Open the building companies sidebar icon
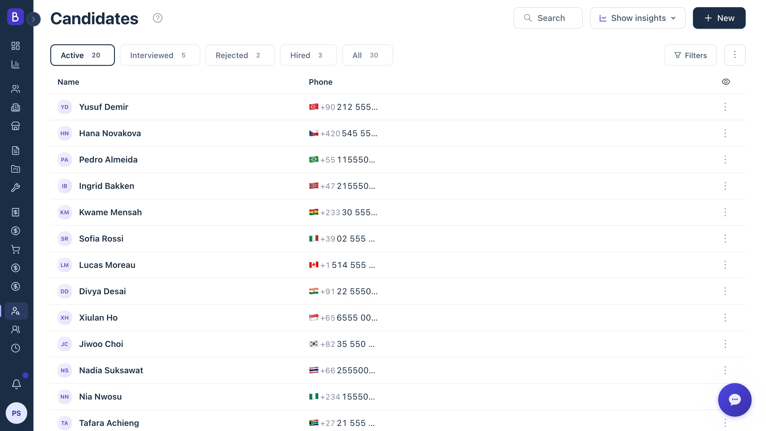Viewport: 766px width, 431px height. [16, 107]
